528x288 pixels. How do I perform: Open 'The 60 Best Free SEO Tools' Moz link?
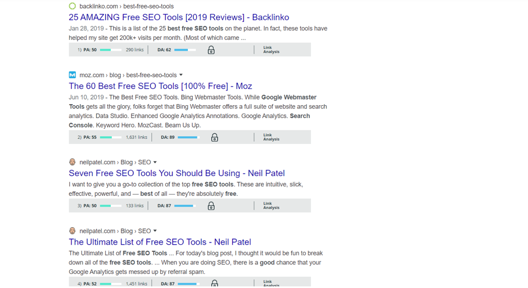point(160,86)
